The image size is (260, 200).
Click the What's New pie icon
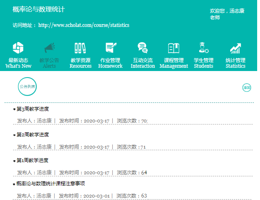coord(18,48)
